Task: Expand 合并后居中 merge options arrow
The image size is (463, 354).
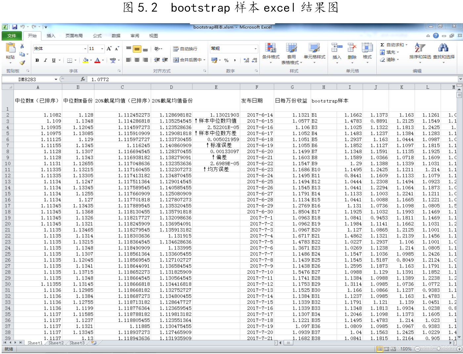Action: pyautogui.click(x=204, y=60)
